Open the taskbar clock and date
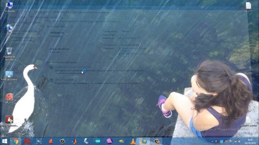Image resolution: width=259 pixels, height=145 pixels. point(250,141)
